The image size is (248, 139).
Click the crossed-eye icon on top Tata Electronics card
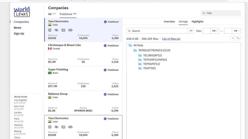tap(56, 30)
